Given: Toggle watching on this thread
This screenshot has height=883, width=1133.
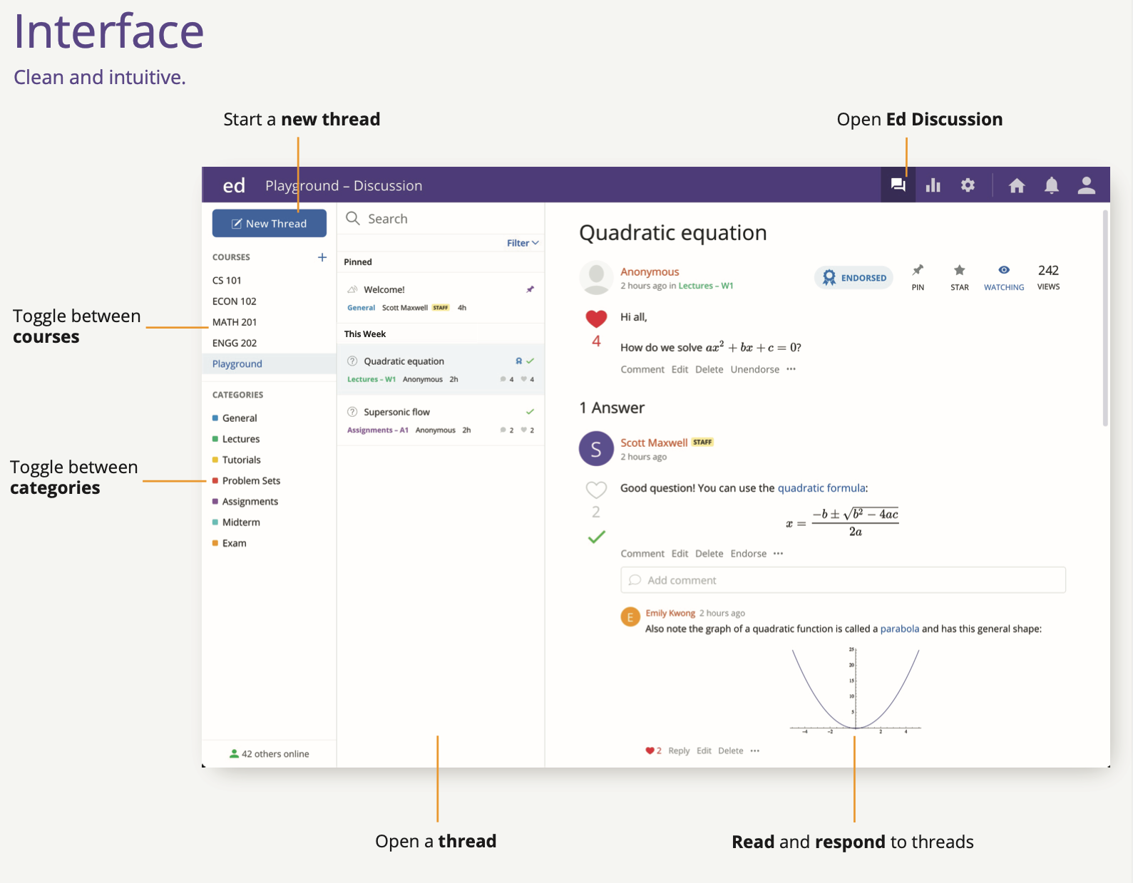Looking at the screenshot, I should pyautogui.click(x=1004, y=277).
